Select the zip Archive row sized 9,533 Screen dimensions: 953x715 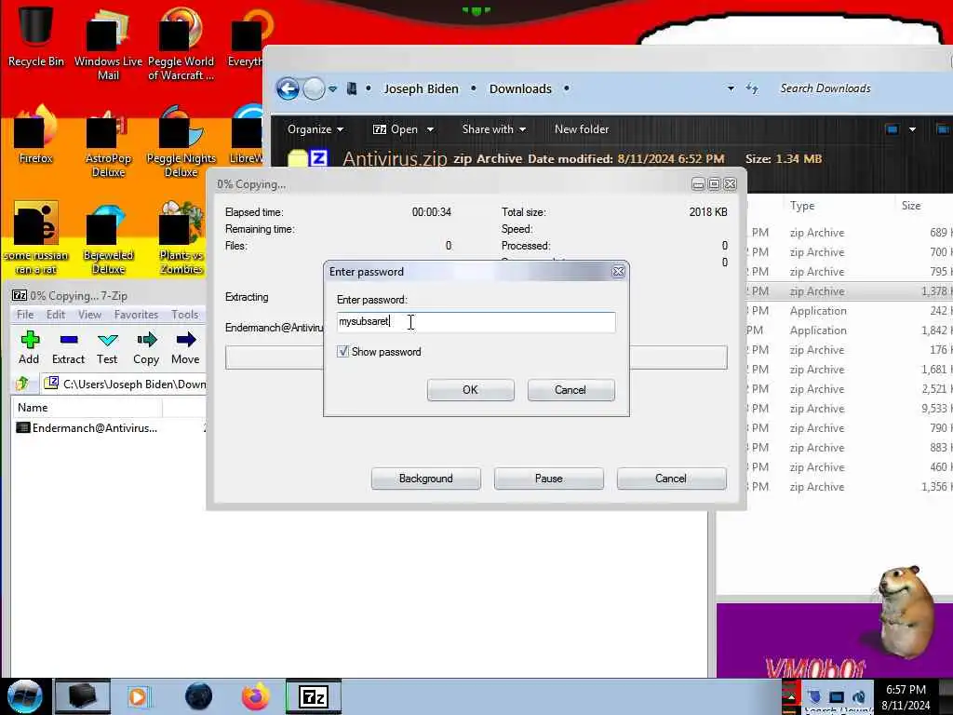[x=850, y=409]
